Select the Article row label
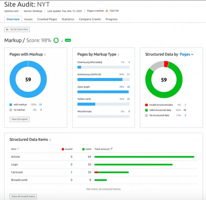The width and height of the screenshot is (206, 200). [x=15, y=157]
